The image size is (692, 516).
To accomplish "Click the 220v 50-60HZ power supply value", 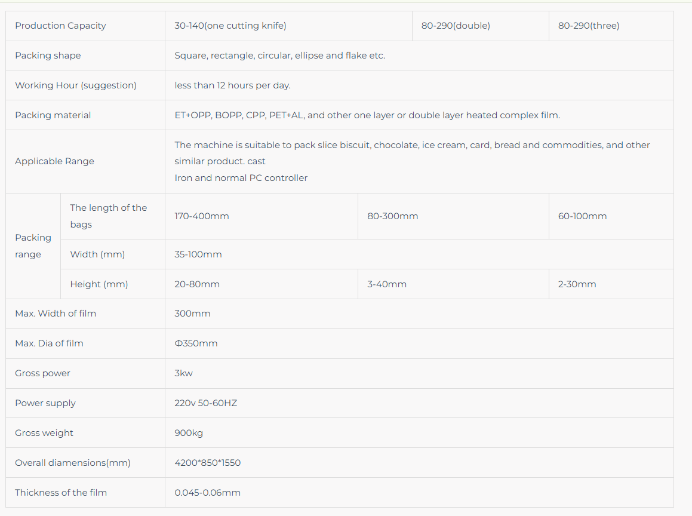I will (x=206, y=403).
